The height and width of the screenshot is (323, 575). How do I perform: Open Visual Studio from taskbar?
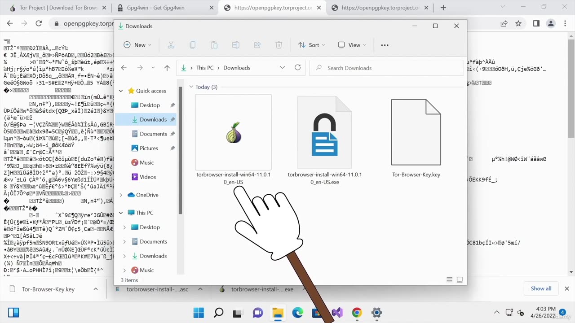pos(337,313)
